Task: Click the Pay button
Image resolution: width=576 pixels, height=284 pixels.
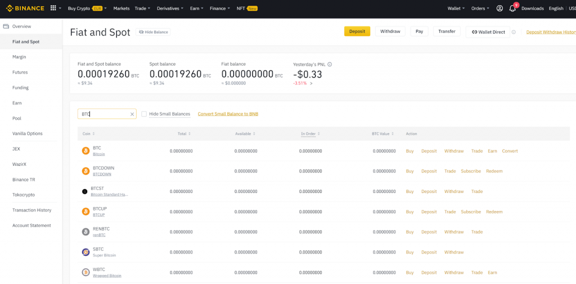Action: 420,31
